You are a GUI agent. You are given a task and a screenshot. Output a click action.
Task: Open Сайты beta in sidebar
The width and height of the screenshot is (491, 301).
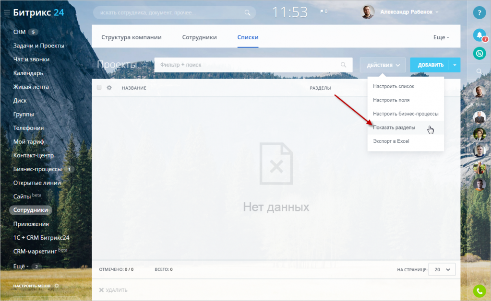[x=27, y=197]
